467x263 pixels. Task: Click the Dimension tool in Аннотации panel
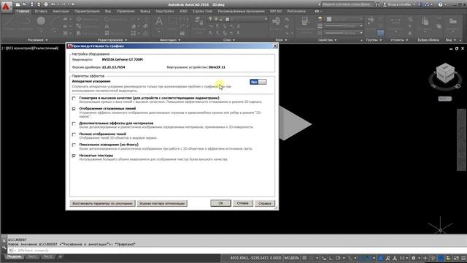click(x=173, y=22)
